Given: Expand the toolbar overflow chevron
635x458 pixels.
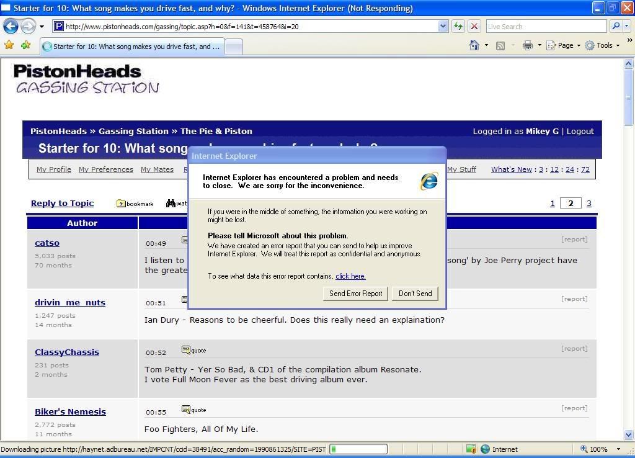Looking at the screenshot, I should pos(630,40).
